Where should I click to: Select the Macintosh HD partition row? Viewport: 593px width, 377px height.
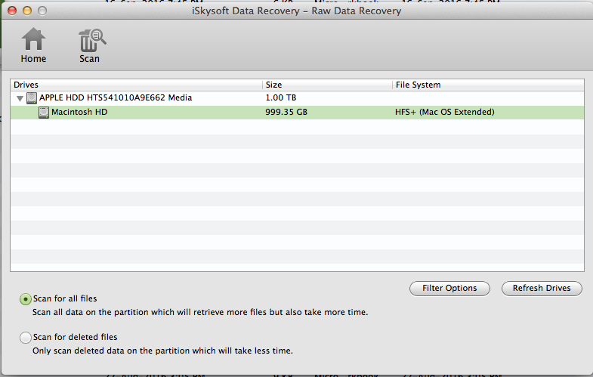(x=298, y=113)
